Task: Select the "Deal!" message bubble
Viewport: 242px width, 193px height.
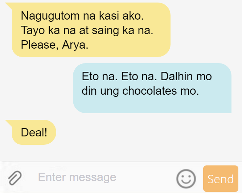Action: pos(34,132)
